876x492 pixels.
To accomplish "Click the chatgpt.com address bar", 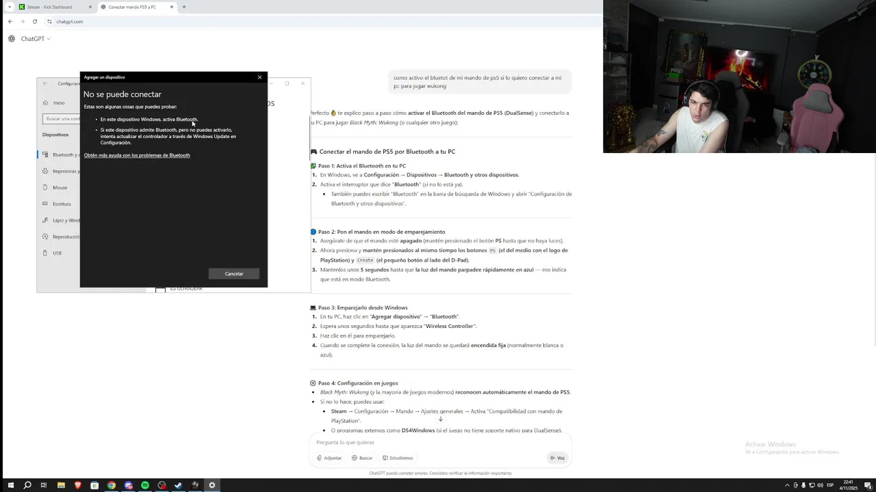I will click(322, 21).
